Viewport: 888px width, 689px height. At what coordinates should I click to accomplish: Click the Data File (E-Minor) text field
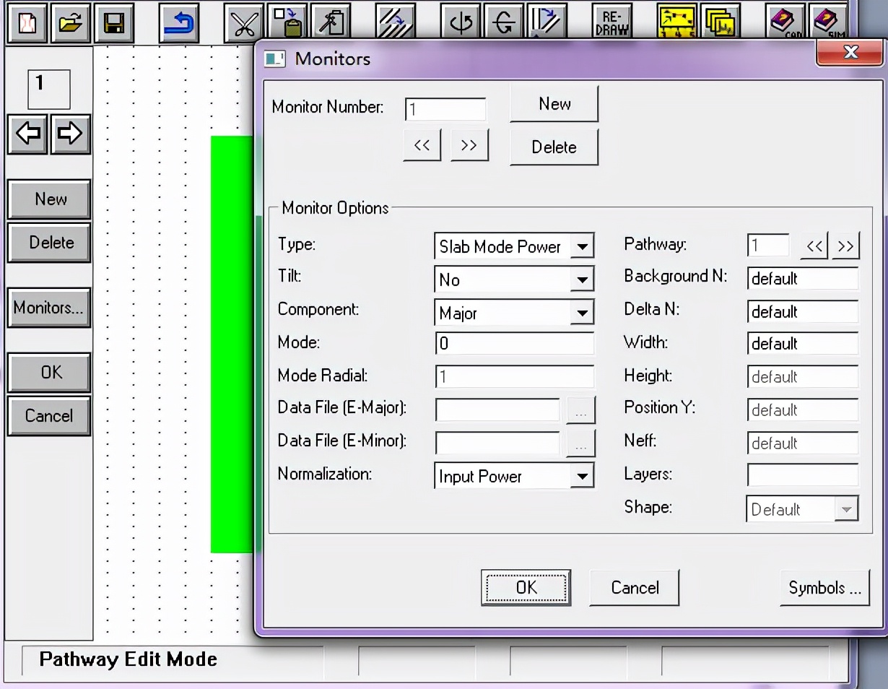[498, 443]
